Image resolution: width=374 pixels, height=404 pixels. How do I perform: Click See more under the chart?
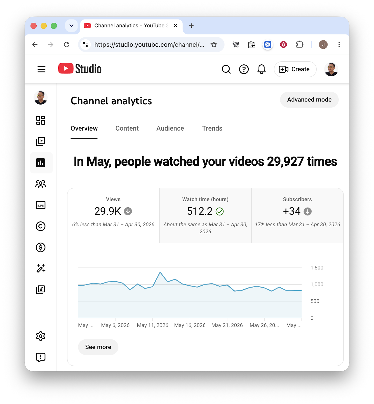98,347
